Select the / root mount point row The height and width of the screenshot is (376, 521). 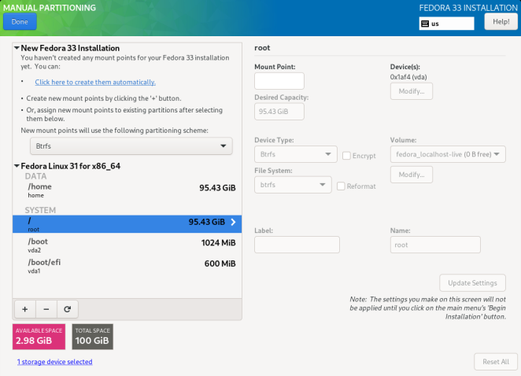(127, 224)
